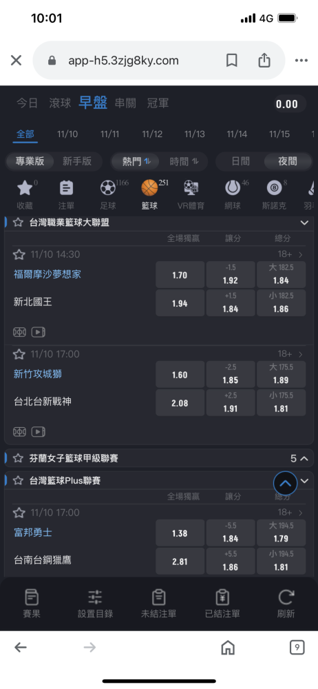Select 大 175.5 total odds 1.89
Image resolution: width=318 pixels, height=689 pixels.
(281, 374)
